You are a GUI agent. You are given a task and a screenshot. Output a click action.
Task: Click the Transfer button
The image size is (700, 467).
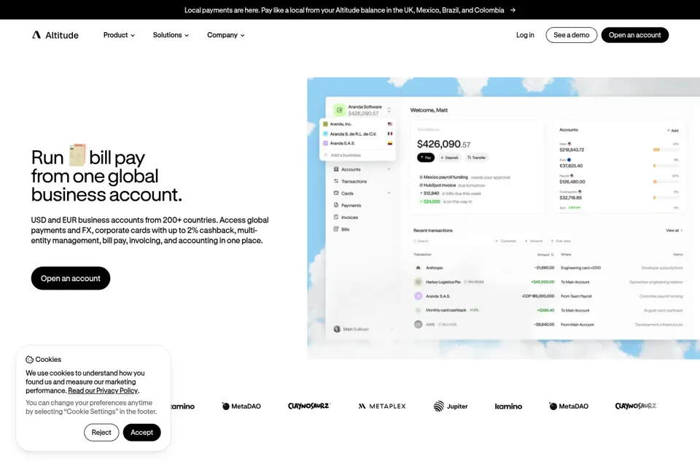[476, 158]
